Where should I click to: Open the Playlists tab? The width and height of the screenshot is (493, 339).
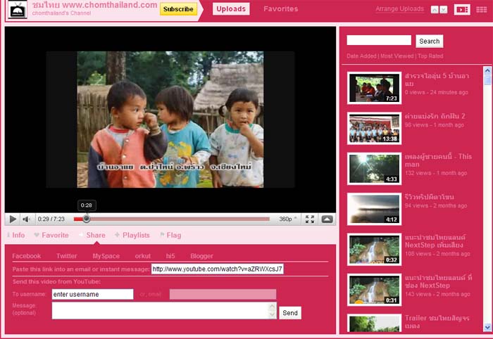132,235
